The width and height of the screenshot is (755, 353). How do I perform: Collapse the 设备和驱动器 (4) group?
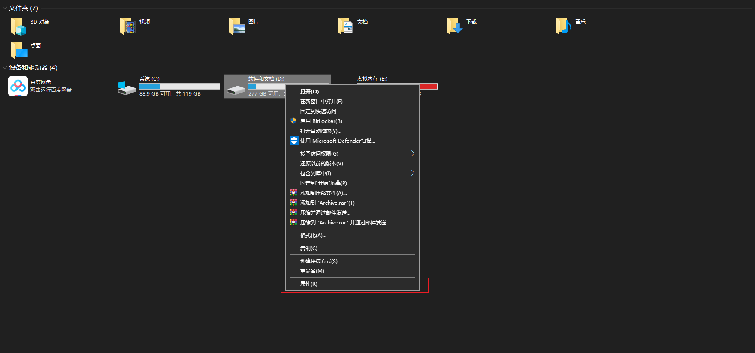tap(5, 68)
